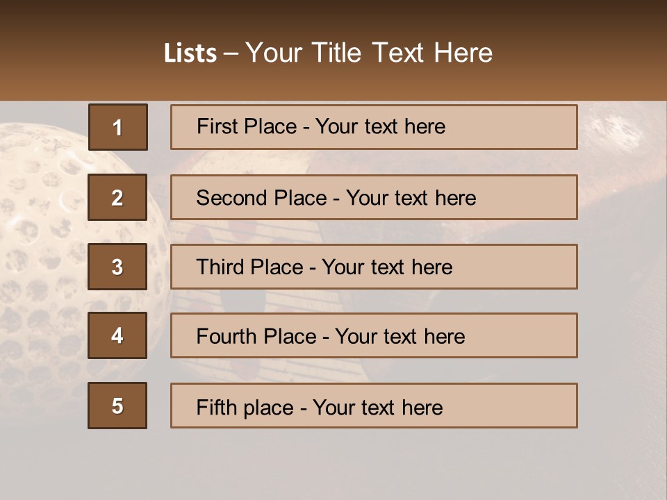Click the Fourth Place text bar
Viewport: 667px width, 500px height.
pyautogui.click(x=374, y=336)
